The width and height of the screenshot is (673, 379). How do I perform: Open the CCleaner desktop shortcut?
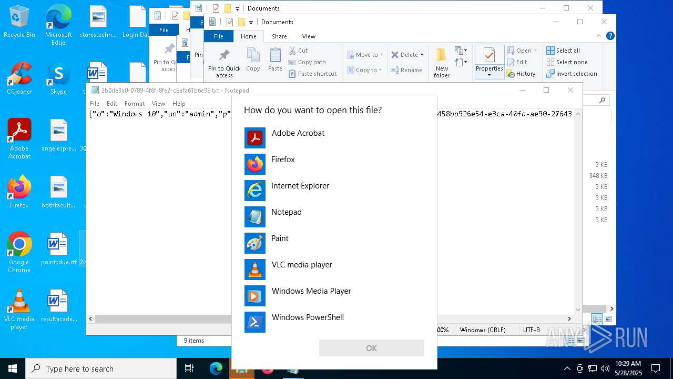[19, 78]
